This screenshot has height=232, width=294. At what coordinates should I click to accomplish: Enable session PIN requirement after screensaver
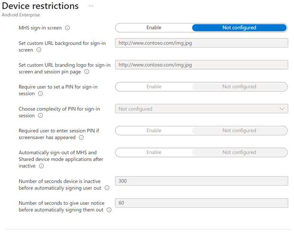154,131
